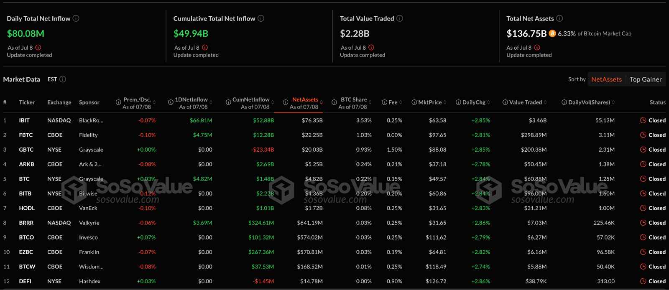The image size is (669, 290).
Task: Open the BRRR ticker
Action: coord(26,223)
